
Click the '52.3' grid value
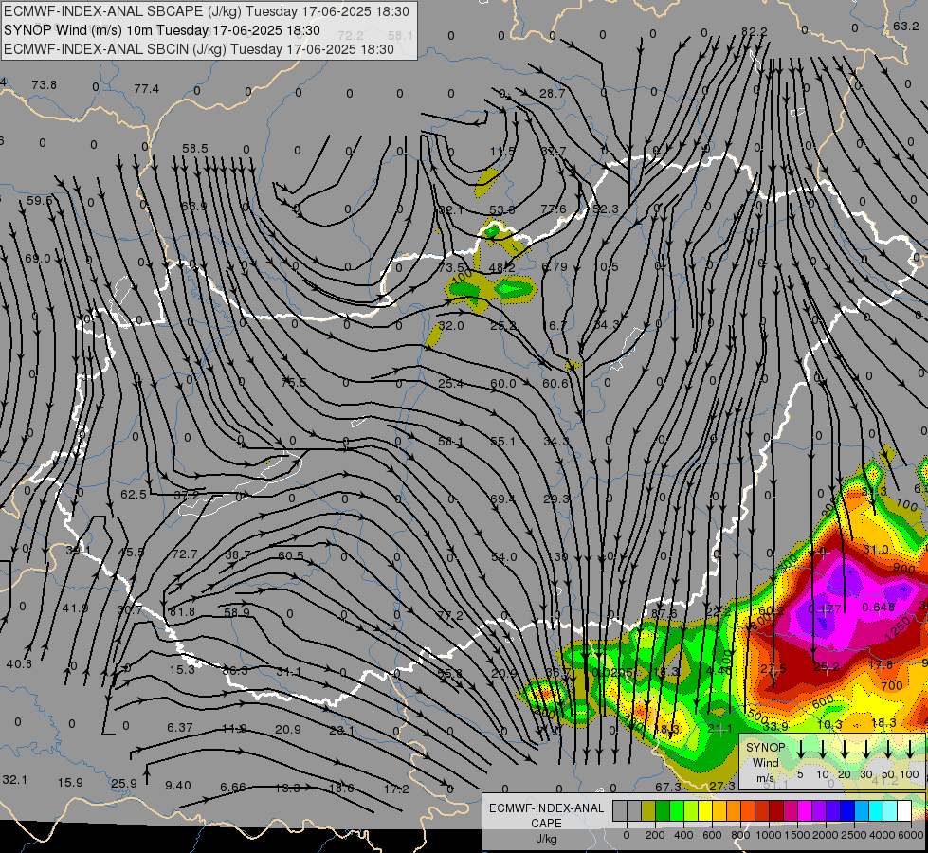[x=606, y=209]
